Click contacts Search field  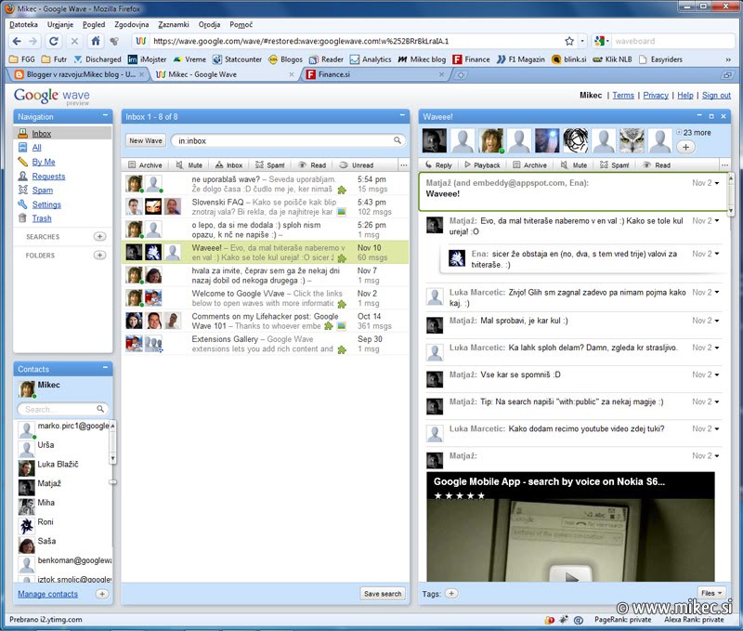(62, 409)
